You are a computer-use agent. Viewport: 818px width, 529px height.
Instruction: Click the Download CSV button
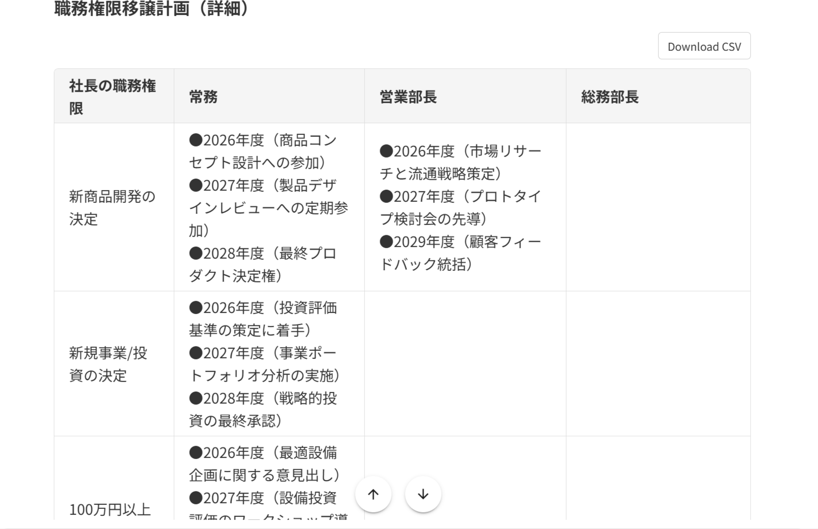point(704,46)
